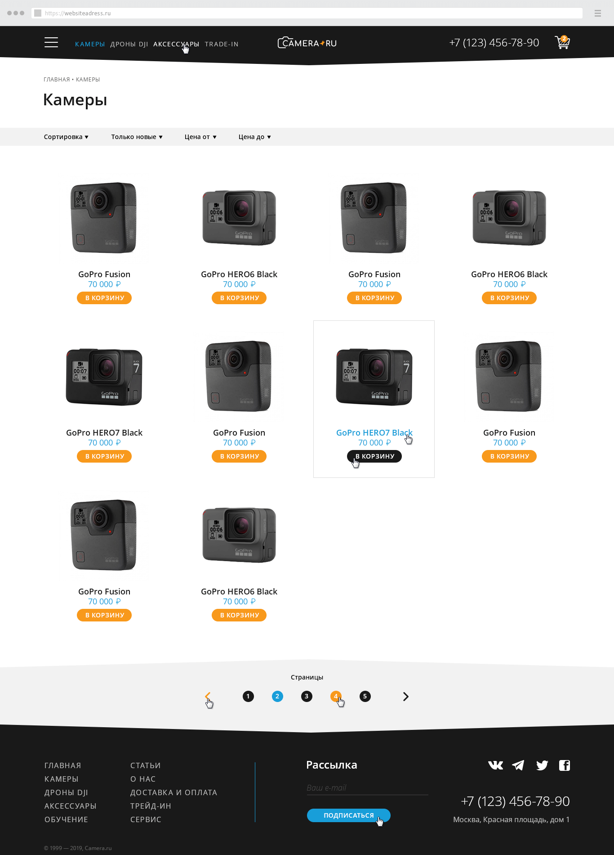This screenshot has height=855, width=614.
Task: Open the Twitter icon in footer
Action: click(542, 765)
